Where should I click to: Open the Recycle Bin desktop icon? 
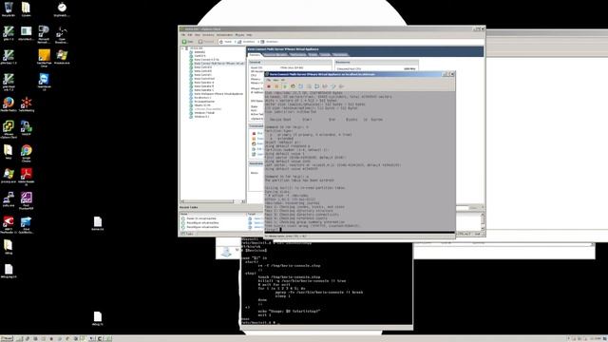(9, 9)
